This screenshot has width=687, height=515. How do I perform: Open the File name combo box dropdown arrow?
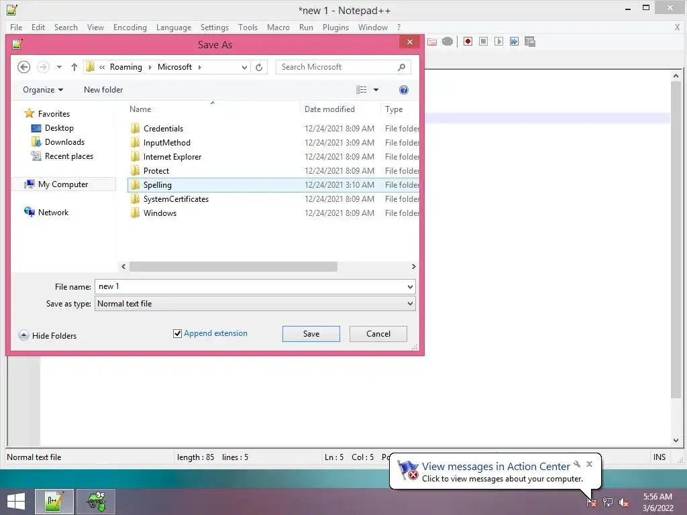click(410, 287)
